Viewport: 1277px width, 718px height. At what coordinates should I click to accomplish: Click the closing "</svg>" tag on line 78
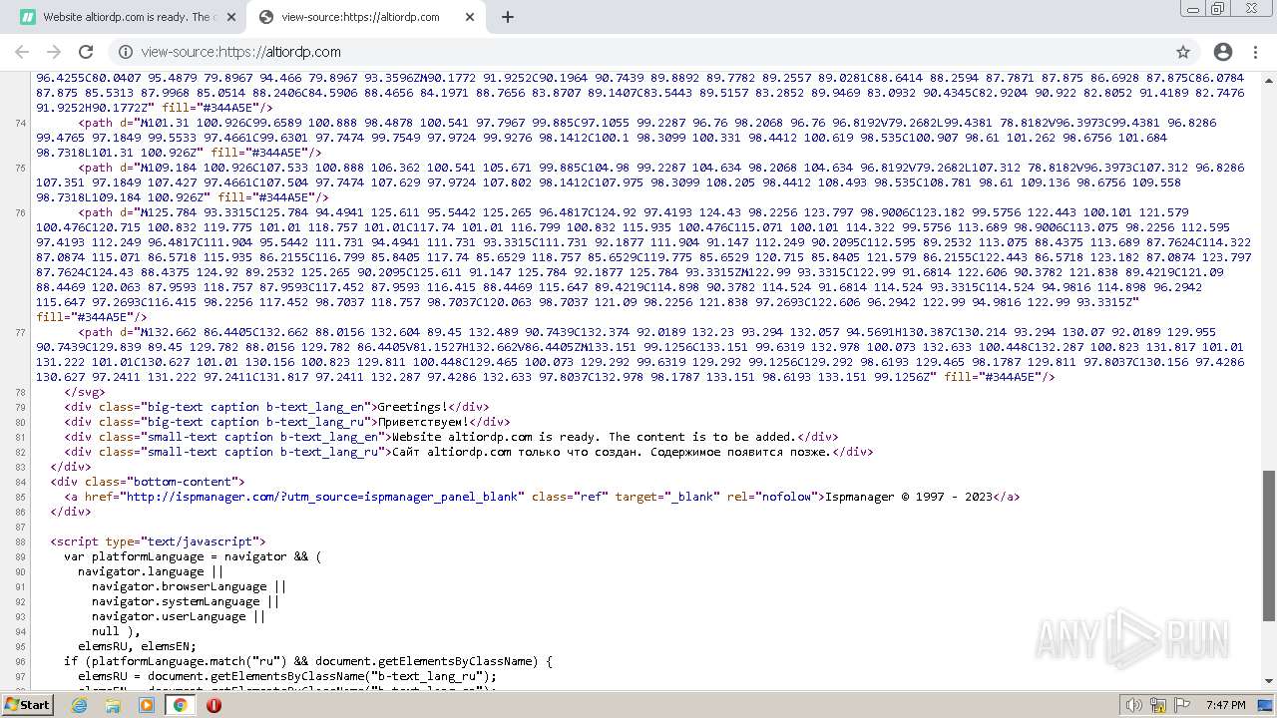(85, 392)
